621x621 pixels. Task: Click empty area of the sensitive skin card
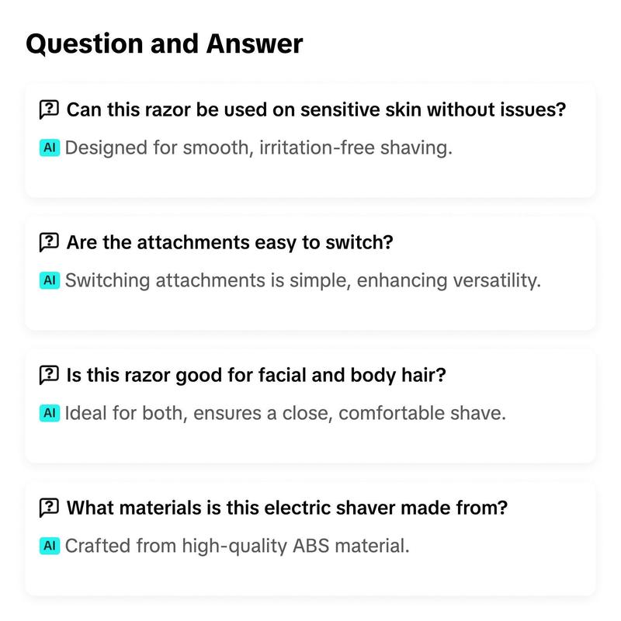(x=310, y=179)
